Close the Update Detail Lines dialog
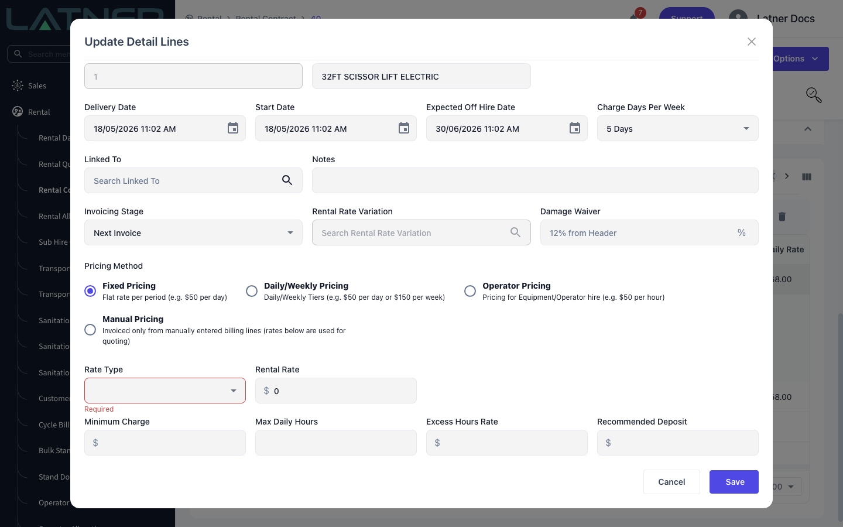Image resolution: width=843 pixels, height=527 pixels. click(752, 42)
